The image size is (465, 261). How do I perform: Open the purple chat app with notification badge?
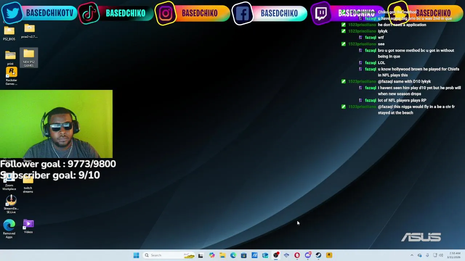(308, 255)
